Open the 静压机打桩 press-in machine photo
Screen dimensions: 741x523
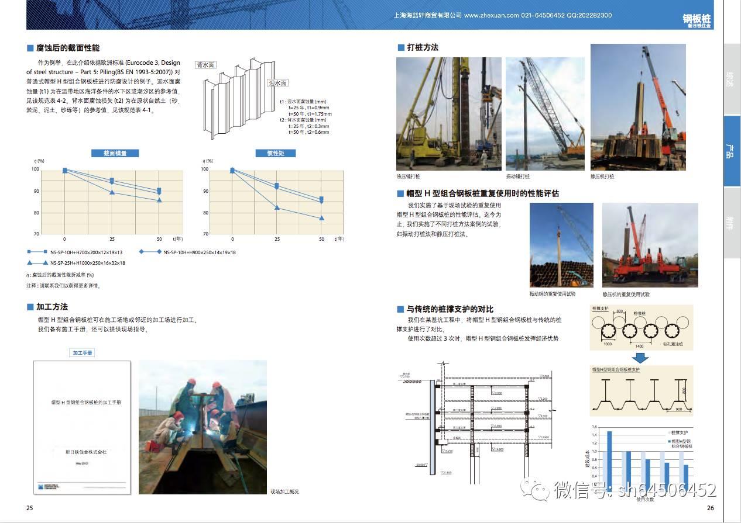[x=638, y=108]
